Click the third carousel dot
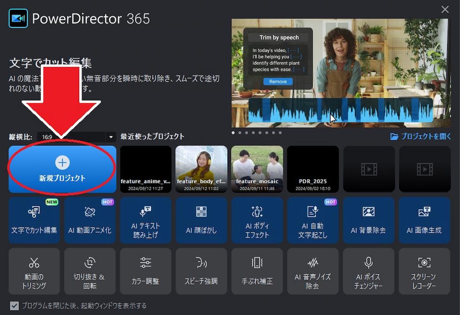The image size is (460, 315). 246,132
